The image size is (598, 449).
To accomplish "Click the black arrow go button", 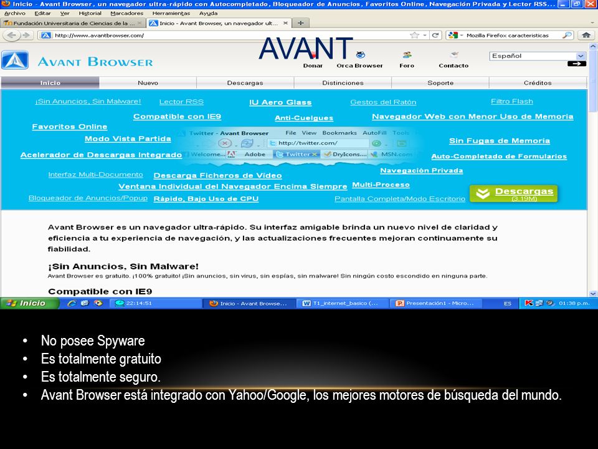I will pos(577,64).
